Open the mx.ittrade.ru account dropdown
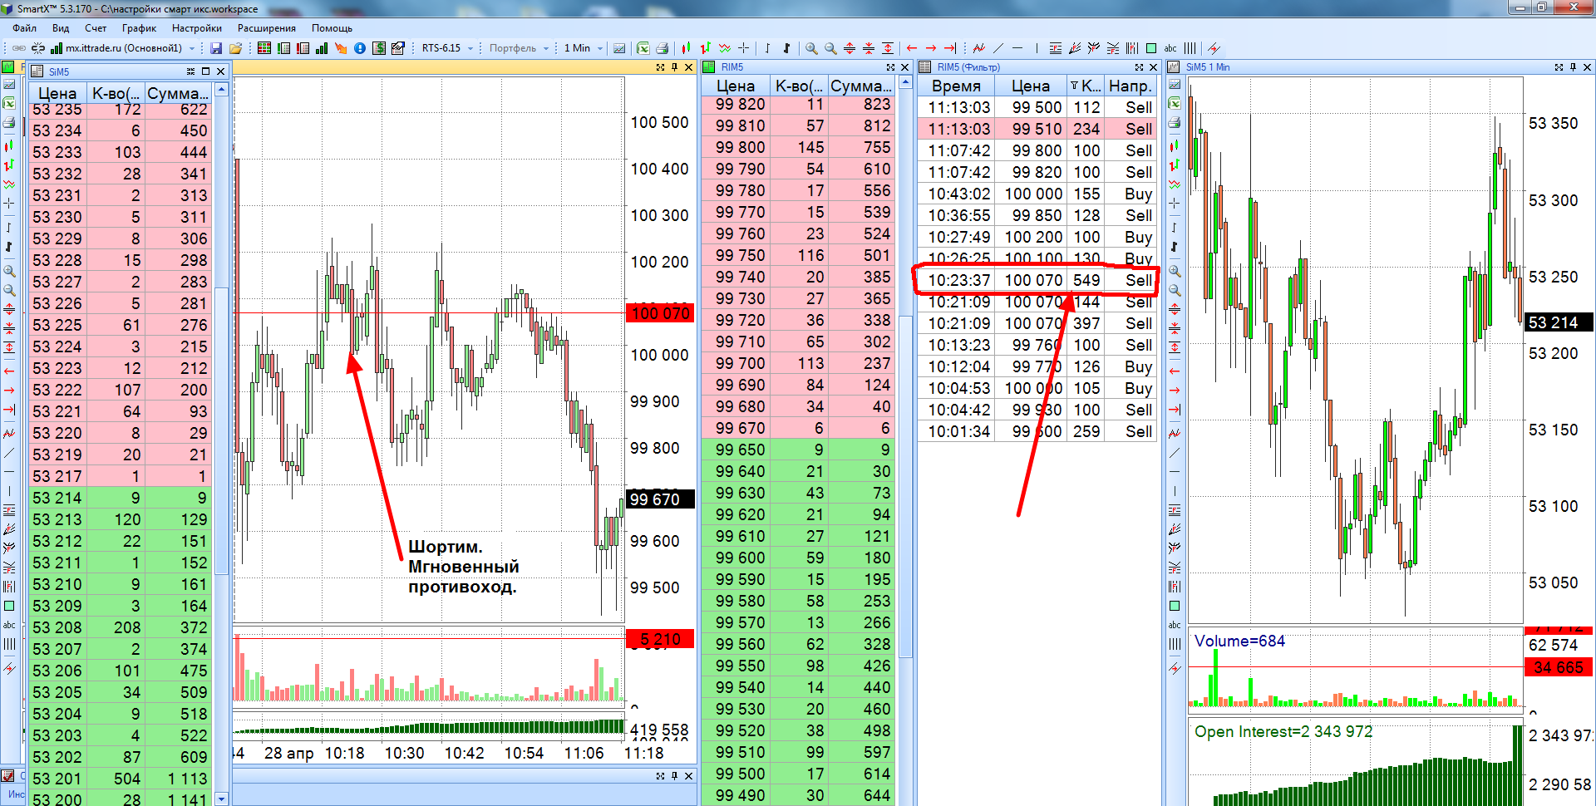 click(x=192, y=48)
